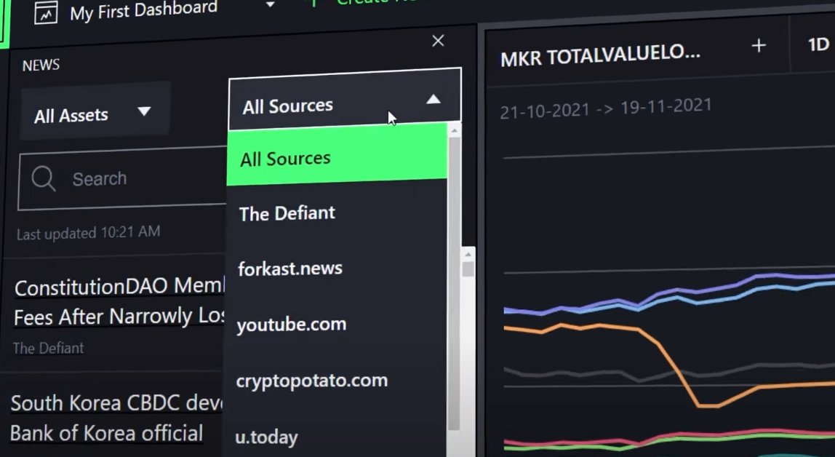Screen dimensions: 835x457
Task: Open the South Korea CBDC news headline
Action: 116,418
